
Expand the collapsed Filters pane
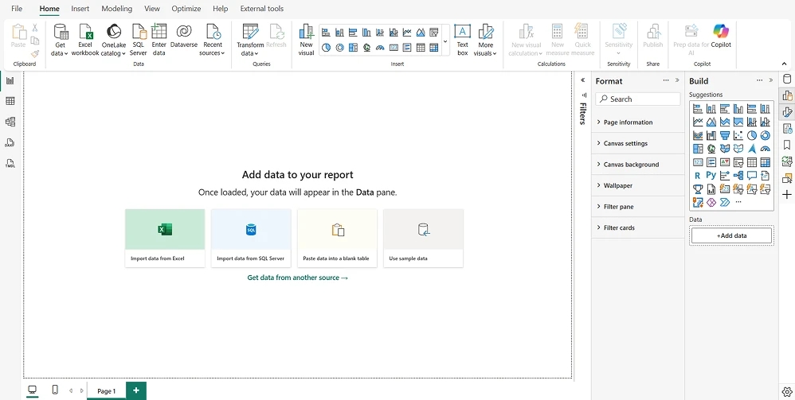pos(582,80)
